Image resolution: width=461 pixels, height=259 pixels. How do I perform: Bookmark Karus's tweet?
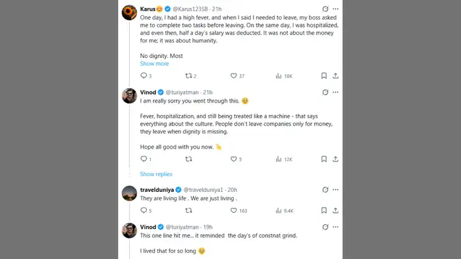pos(324,76)
